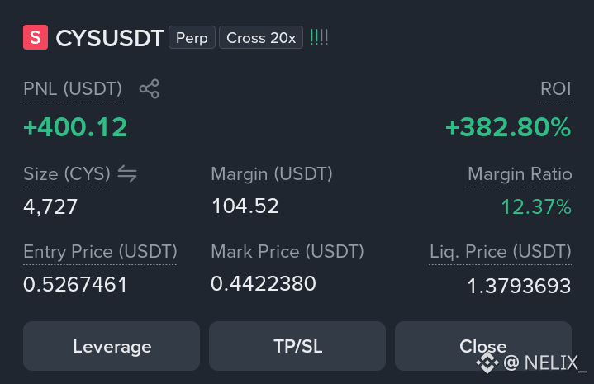Click the 104.52 margin value
Viewport: 594px width, 384px height.
click(245, 206)
